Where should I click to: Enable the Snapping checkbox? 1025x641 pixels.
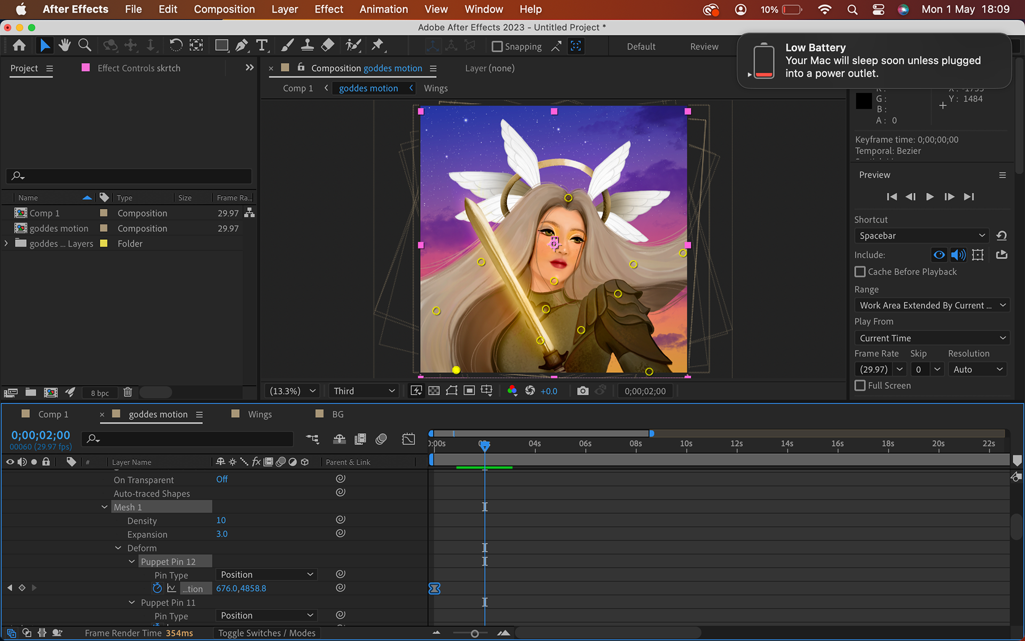pyautogui.click(x=497, y=46)
